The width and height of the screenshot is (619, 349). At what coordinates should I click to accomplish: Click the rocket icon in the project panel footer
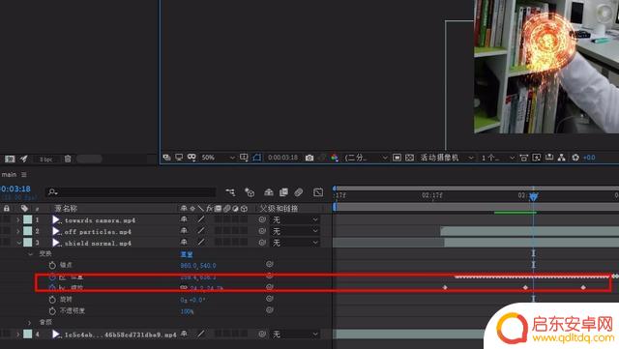tap(23, 159)
